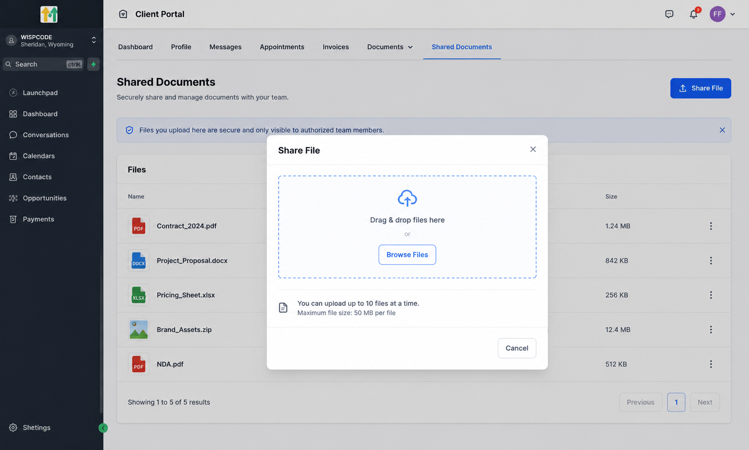749x450 pixels.
Task: Click the Brand_Assets image thumbnail
Action: 138,330
